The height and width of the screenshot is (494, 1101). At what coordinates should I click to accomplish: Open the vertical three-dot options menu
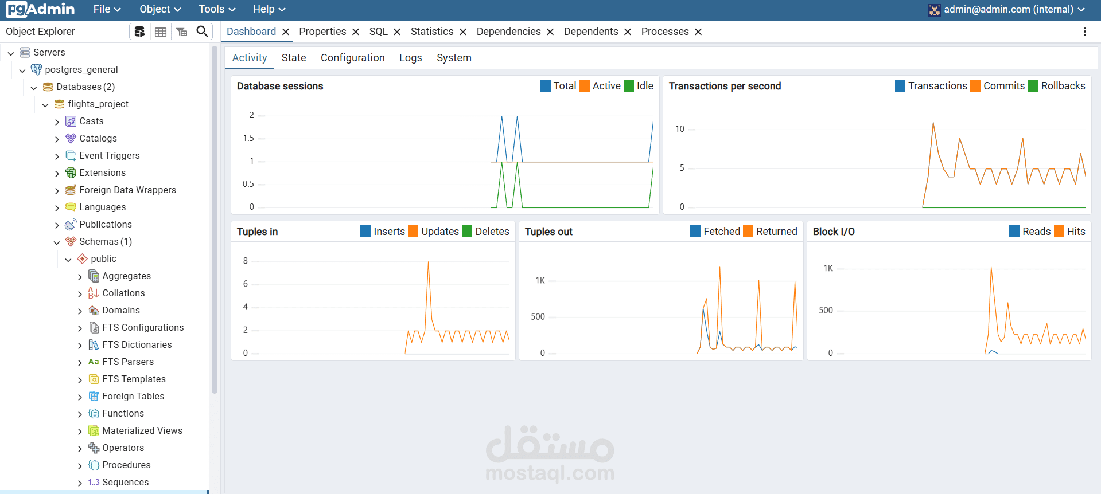point(1084,32)
